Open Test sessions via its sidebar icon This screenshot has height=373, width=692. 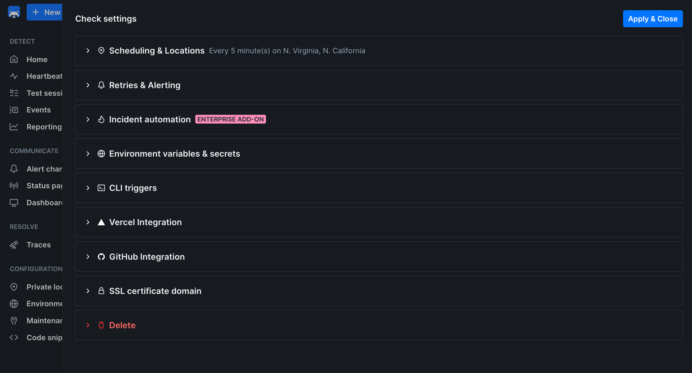14,93
